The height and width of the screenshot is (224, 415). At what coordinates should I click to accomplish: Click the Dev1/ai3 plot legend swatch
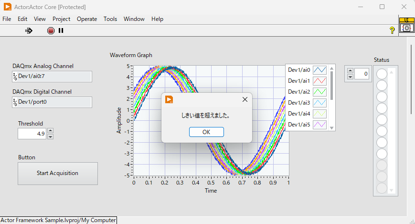pos(319,103)
